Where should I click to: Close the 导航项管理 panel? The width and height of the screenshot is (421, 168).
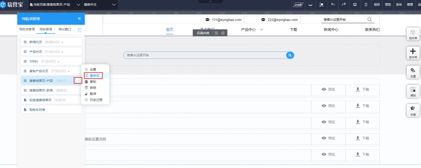(79, 19)
